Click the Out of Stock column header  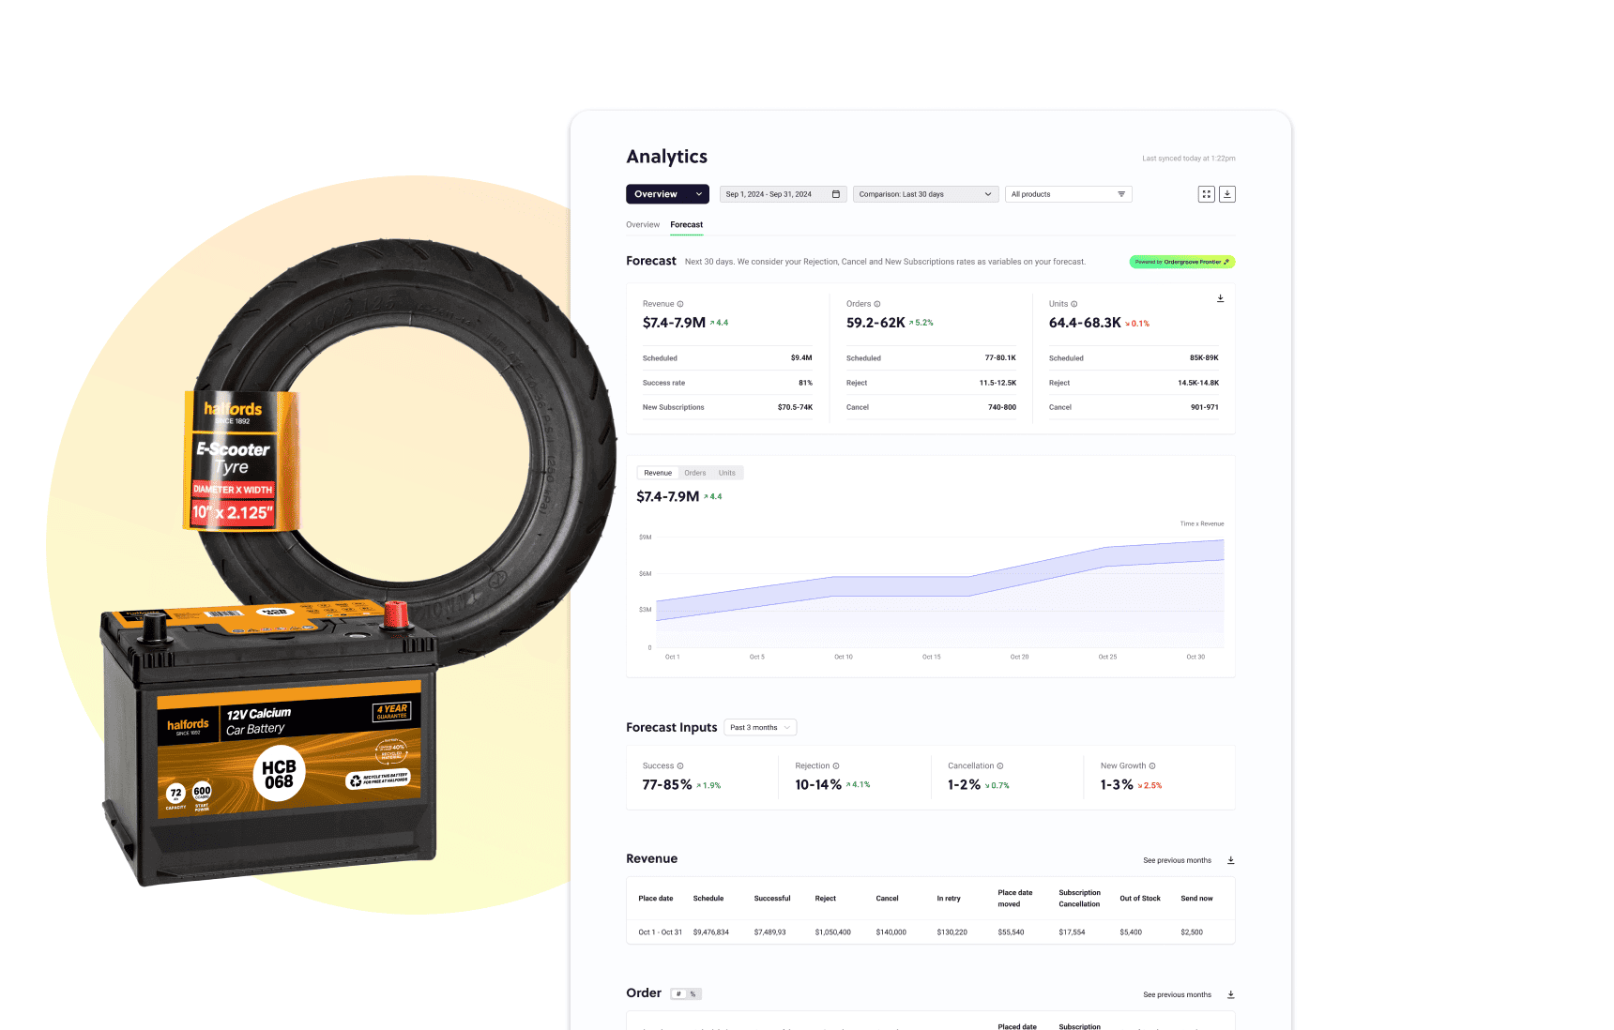click(1140, 899)
